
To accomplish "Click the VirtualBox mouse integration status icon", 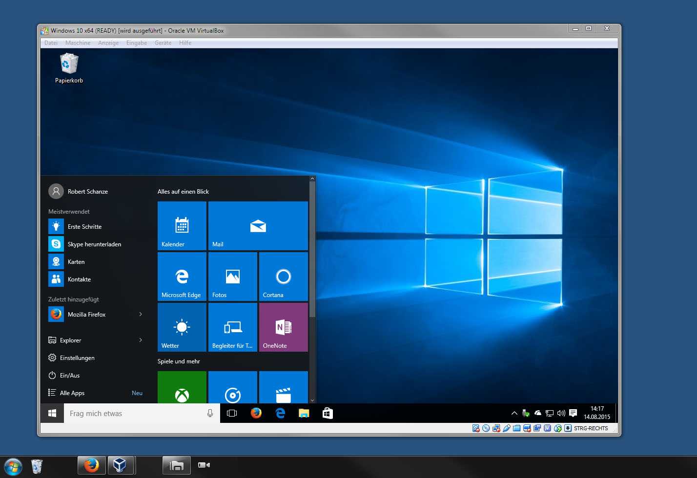I will click(x=558, y=428).
